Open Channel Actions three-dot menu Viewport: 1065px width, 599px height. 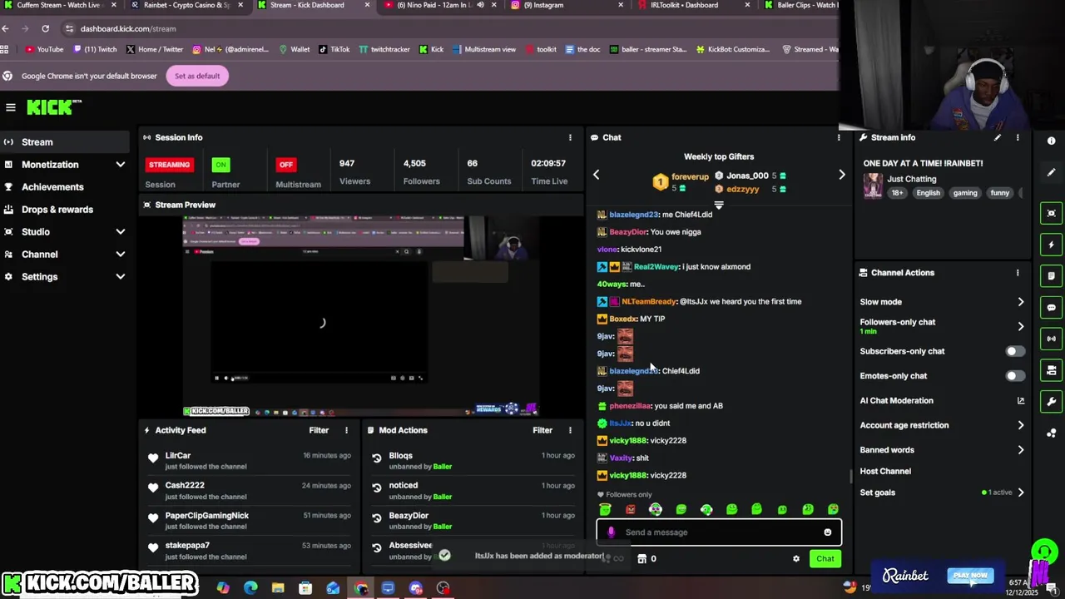coord(1018,273)
